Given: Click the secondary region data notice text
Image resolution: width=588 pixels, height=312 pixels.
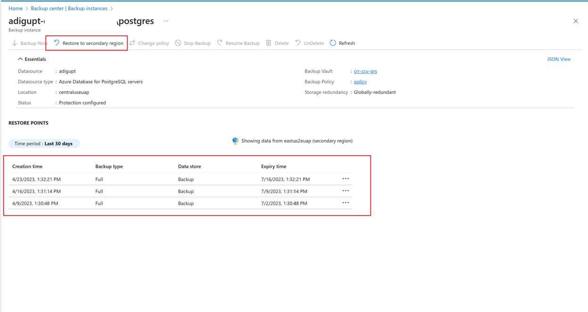Looking at the screenshot, I should tap(297, 141).
